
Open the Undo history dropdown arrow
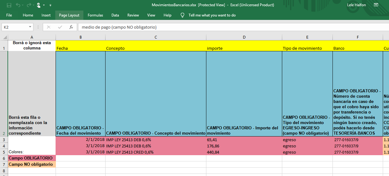click(x=22, y=5)
